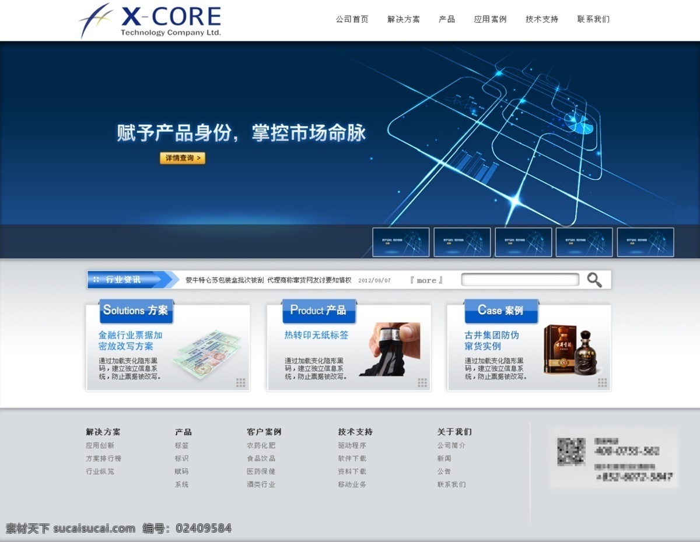The height and width of the screenshot is (542, 700).
Task: Click footer link 方案排行榜
Action: click(x=103, y=458)
